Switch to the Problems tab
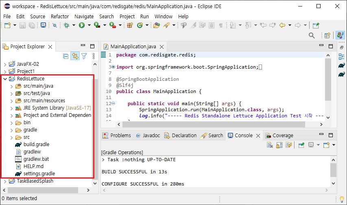 (117, 136)
